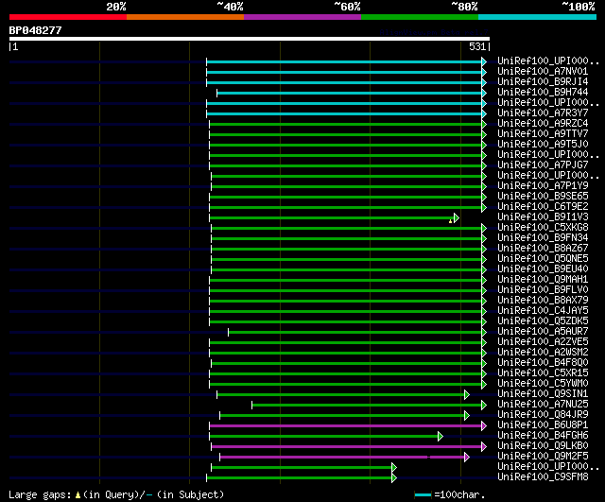Select the UniRef100_C5XKG8 label
Image resolution: width=605 pixels, height=502 pixels.
coord(543,228)
